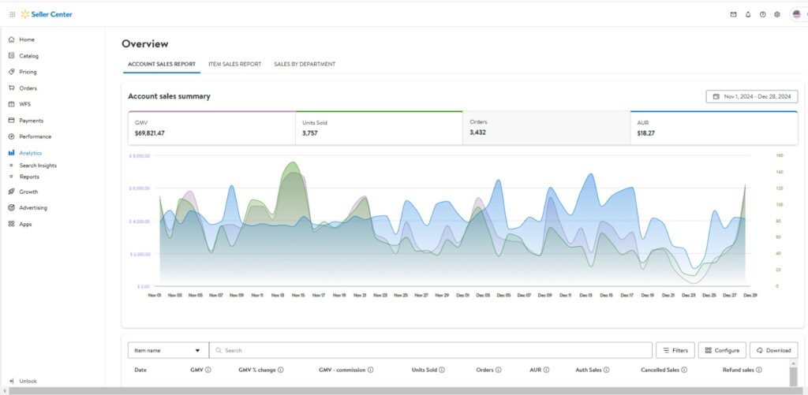This screenshot has height=395, width=808.
Task: Switch to Item Sales Report tab
Action: coord(234,64)
